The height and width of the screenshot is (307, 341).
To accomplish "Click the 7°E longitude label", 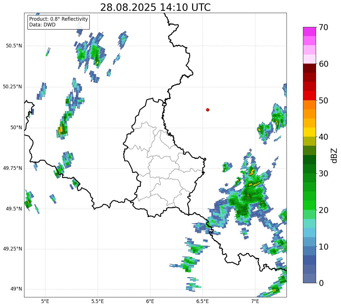I will tap(255, 301).
